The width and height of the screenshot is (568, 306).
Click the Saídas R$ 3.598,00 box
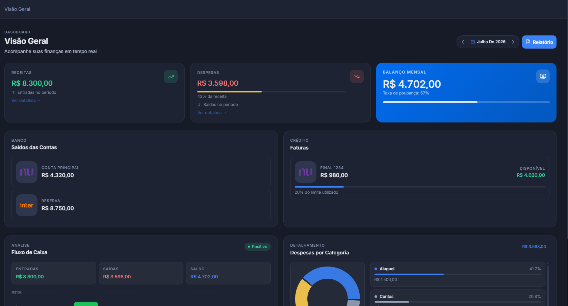pyautogui.click(x=141, y=273)
